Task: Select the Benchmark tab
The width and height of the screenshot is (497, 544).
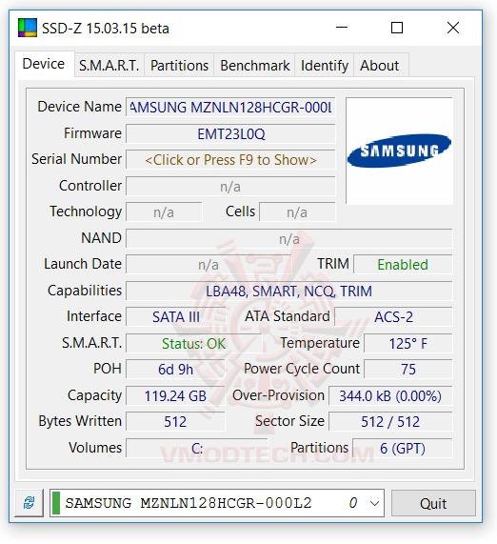Action: (x=254, y=65)
